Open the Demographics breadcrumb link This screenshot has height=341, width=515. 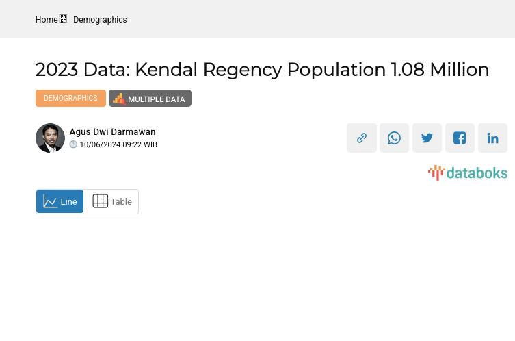point(100,20)
